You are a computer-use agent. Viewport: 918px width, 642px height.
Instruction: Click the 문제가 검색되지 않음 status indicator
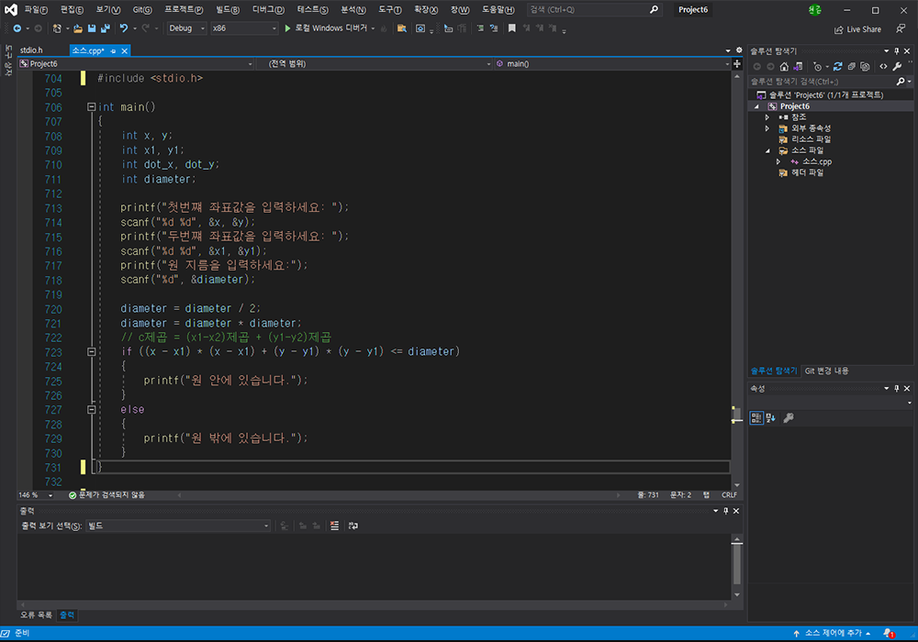point(106,495)
